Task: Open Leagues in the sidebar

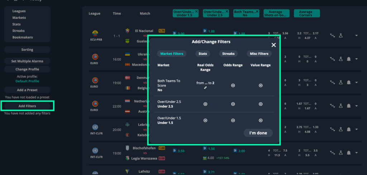Action: click(x=19, y=11)
